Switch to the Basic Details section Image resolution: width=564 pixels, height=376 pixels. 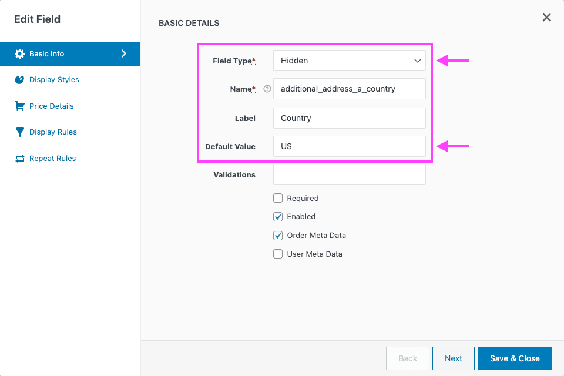pyautogui.click(x=189, y=23)
